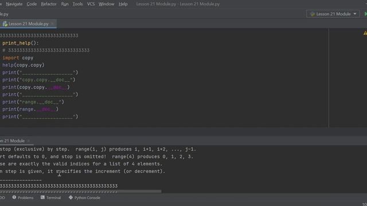The image size is (367, 206).
Task: Click the Terminal icon in the bottom bar
Action: (x=42, y=197)
